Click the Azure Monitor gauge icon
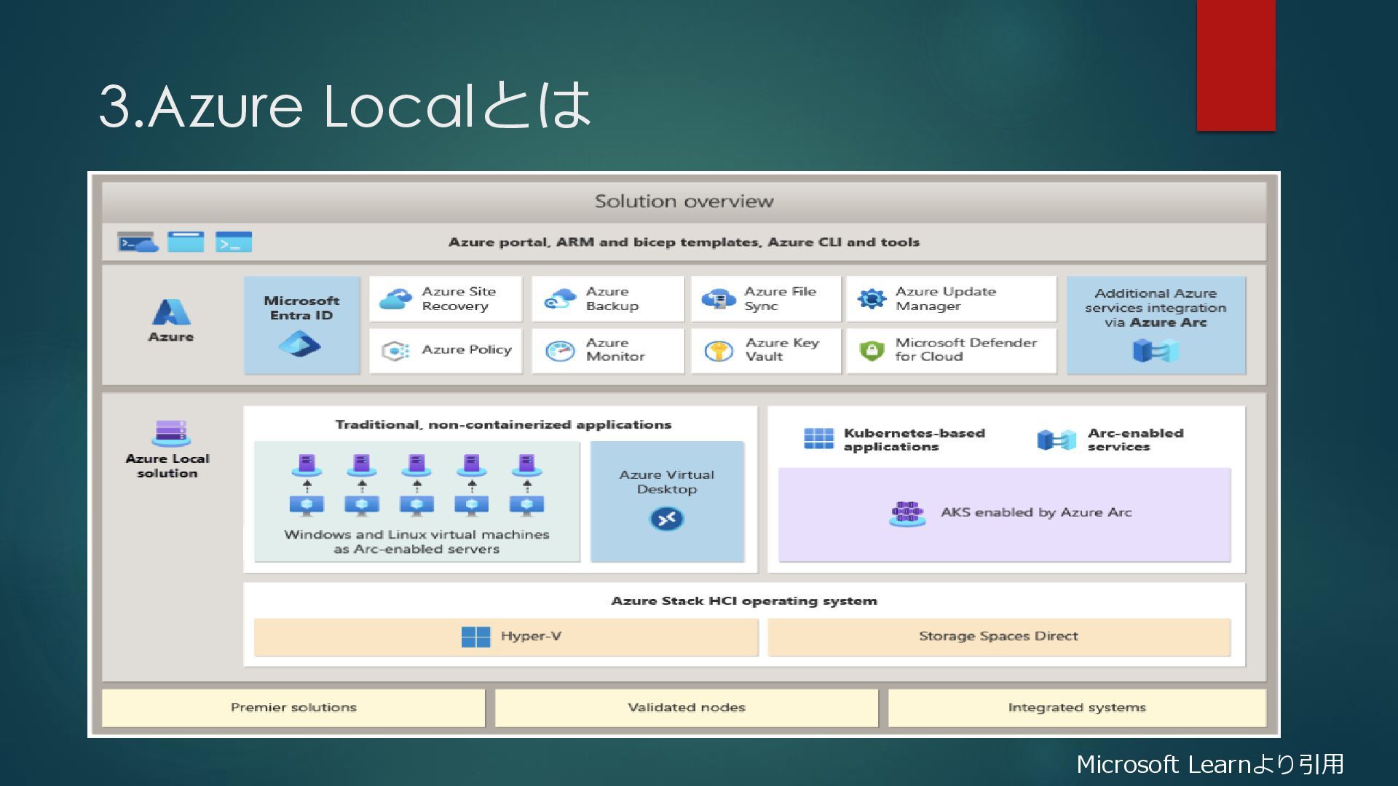 pyautogui.click(x=560, y=351)
